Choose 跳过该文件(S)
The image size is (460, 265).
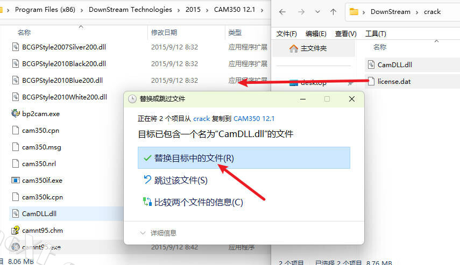(x=181, y=180)
